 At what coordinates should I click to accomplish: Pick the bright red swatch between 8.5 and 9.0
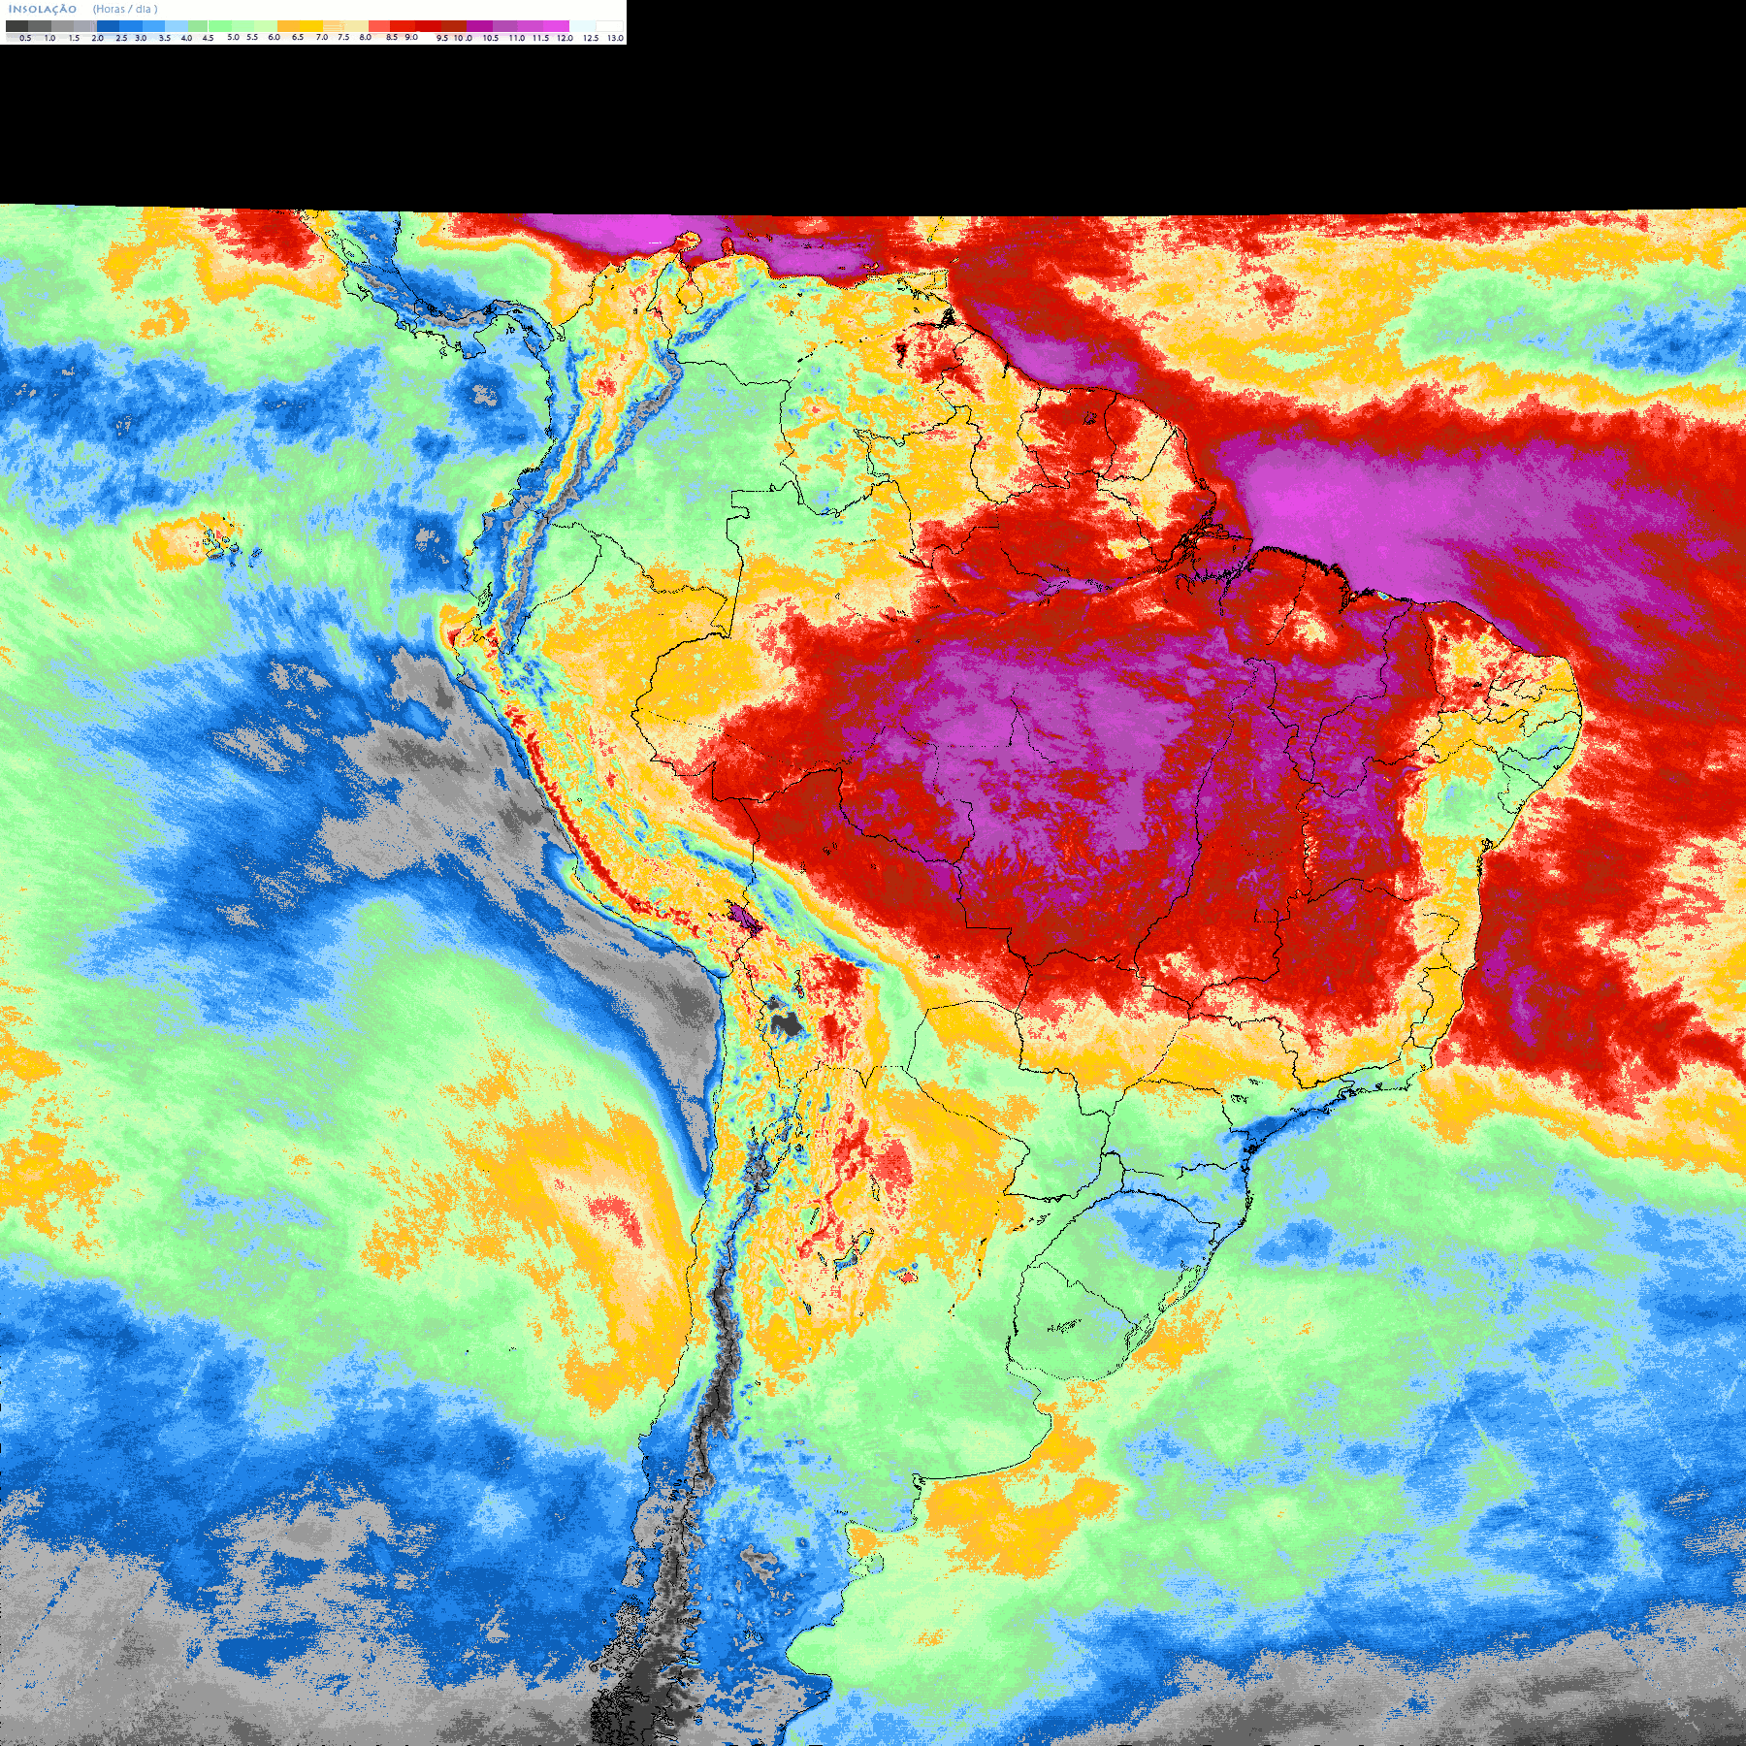point(403,26)
